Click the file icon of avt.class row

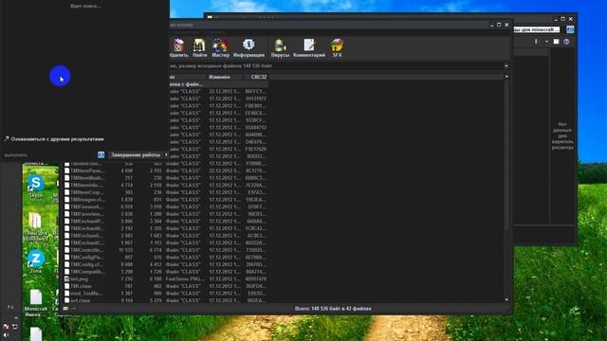[x=66, y=300]
